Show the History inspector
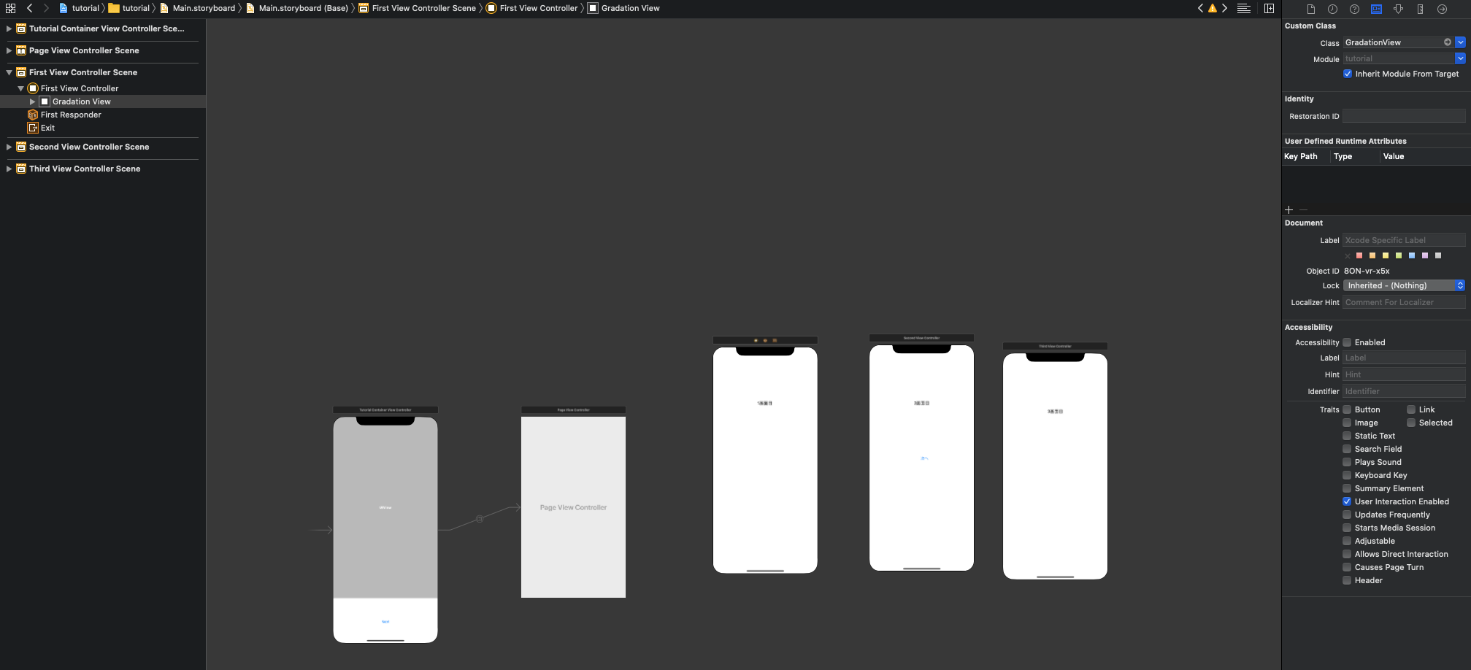The width and height of the screenshot is (1471, 670). point(1332,9)
